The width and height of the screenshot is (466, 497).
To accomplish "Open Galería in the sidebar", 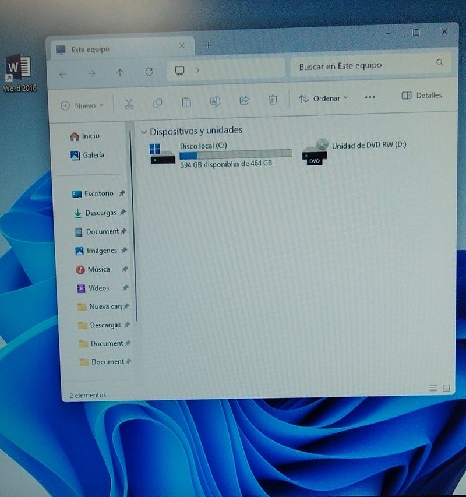I will (87, 156).
